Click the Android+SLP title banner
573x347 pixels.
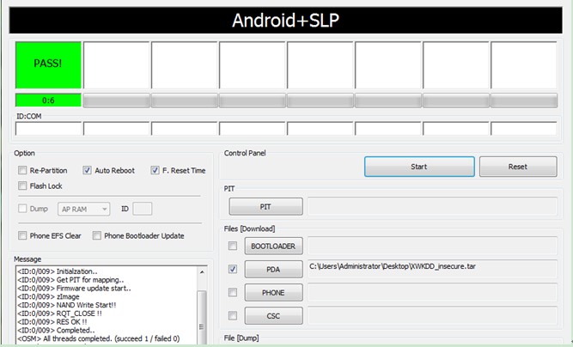click(286, 21)
